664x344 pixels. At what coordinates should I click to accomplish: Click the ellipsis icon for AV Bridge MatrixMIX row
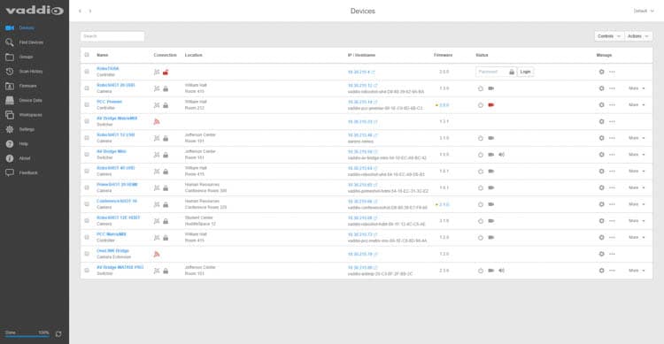pos(612,122)
